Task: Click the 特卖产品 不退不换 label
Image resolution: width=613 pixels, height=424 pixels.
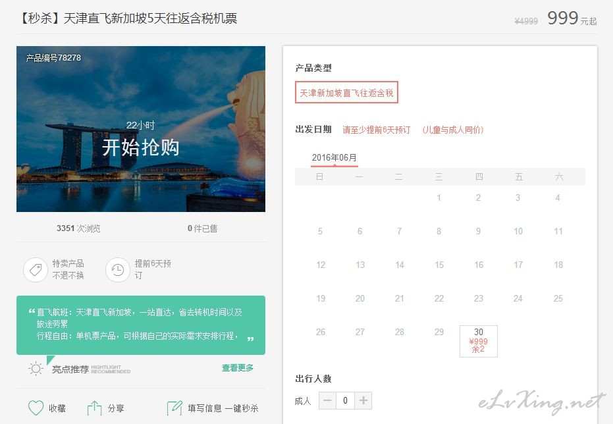Action: (68, 270)
